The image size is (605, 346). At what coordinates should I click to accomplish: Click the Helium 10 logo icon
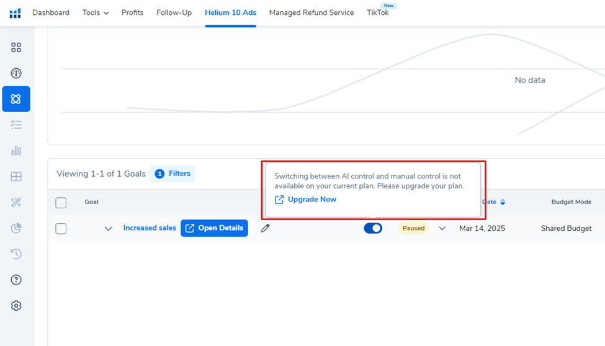[15, 13]
